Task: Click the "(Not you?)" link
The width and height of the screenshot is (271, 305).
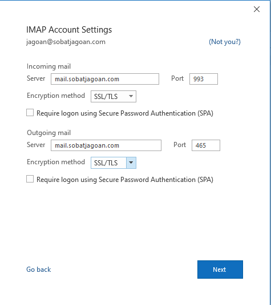Action: (225, 42)
